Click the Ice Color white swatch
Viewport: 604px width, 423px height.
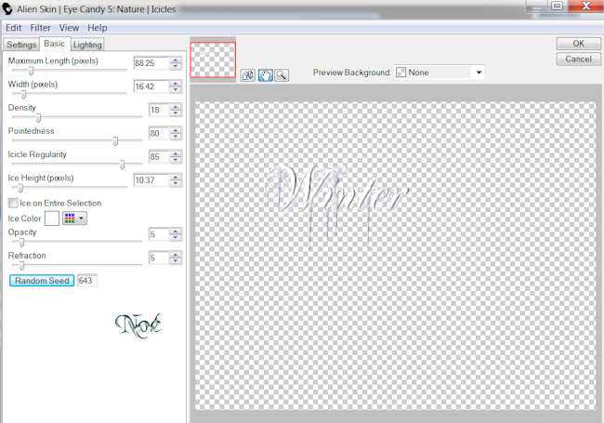tap(52, 218)
